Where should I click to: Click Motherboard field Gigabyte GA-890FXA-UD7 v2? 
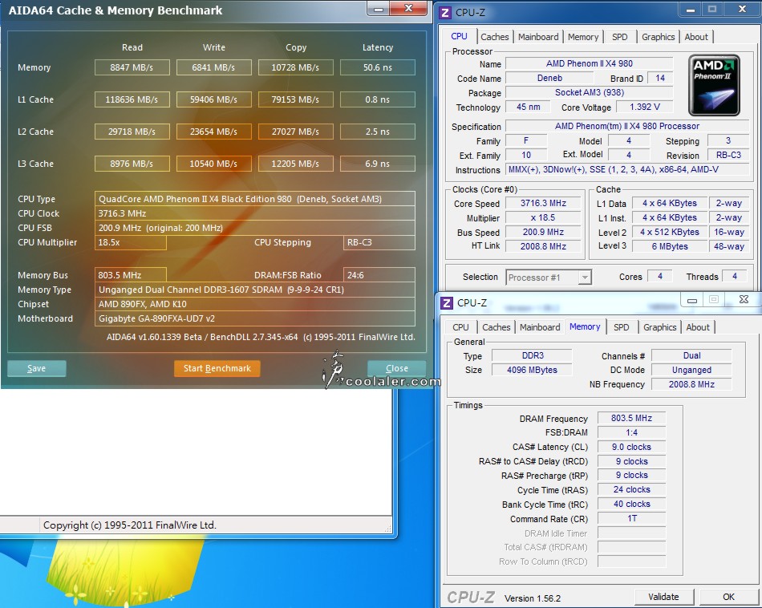click(x=254, y=318)
